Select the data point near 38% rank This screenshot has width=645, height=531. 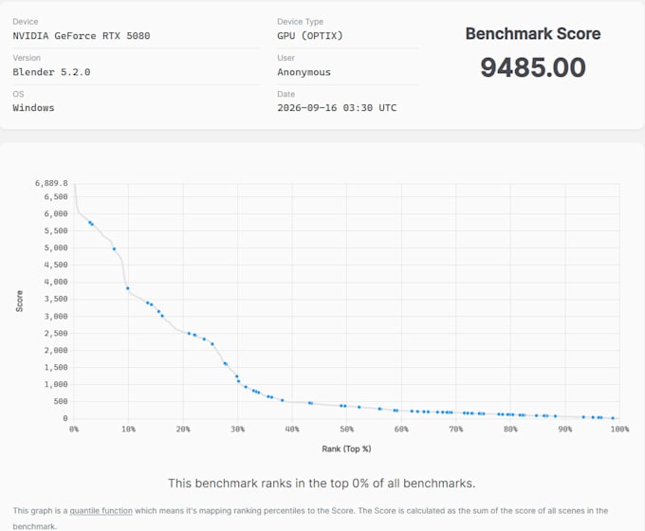click(283, 400)
